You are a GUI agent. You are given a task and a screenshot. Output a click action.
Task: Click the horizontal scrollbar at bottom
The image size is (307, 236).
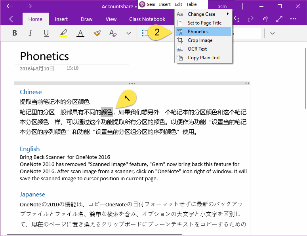(x=94, y=234)
